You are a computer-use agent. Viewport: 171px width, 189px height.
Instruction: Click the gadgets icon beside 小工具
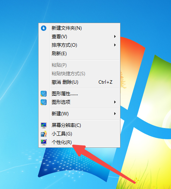click(x=44, y=134)
